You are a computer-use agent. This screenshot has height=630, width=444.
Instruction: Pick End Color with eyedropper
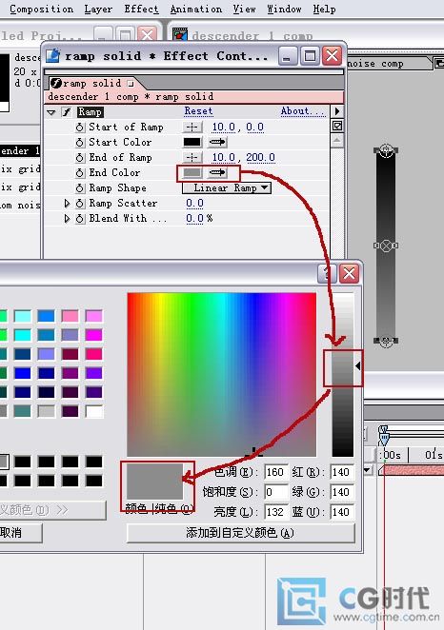tap(217, 173)
